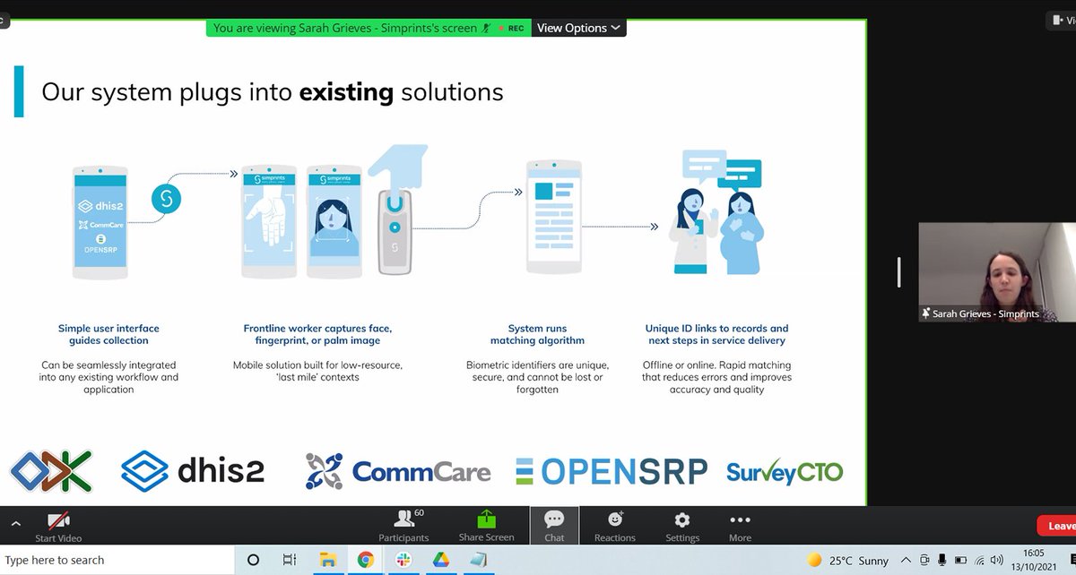1076x575 pixels.
Task: Open the Wi-Fi network tray icon
Action: tap(980, 561)
